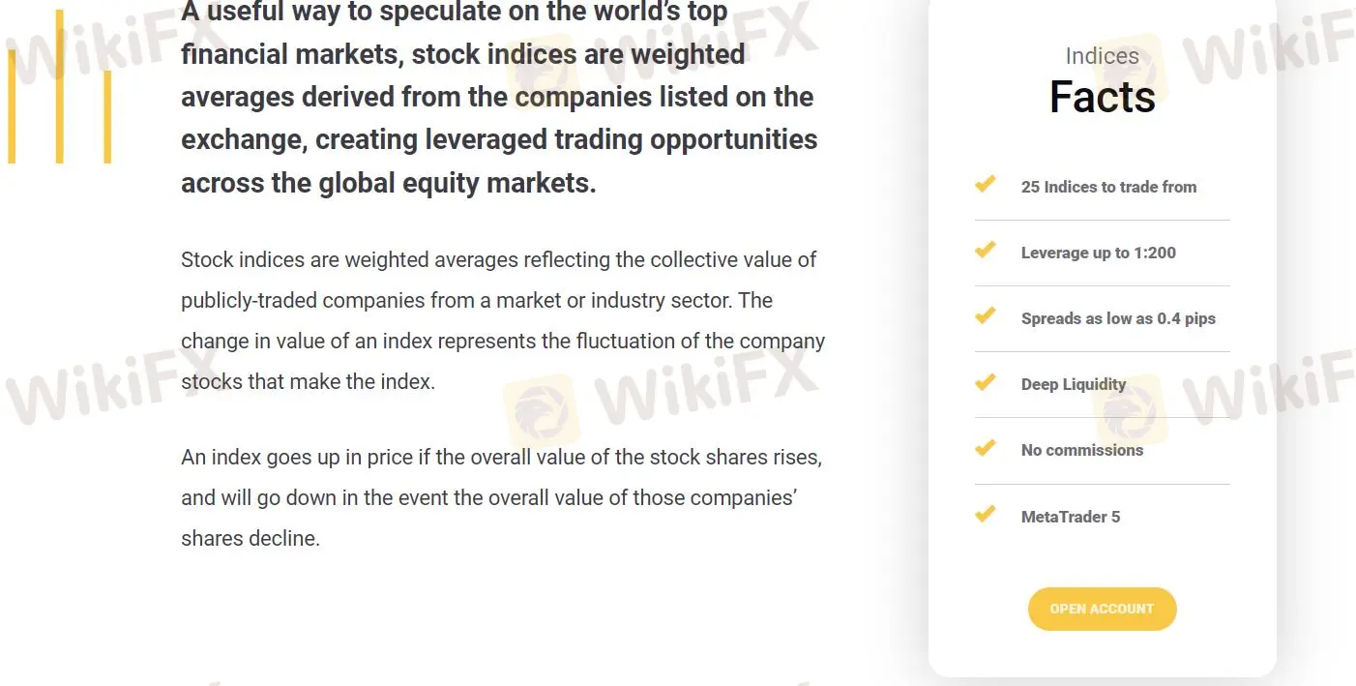Image resolution: width=1356 pixels, height=686 pixels.
Task: Open the Facts heading in the sidebar card
Action: [x=1102, y=95]
